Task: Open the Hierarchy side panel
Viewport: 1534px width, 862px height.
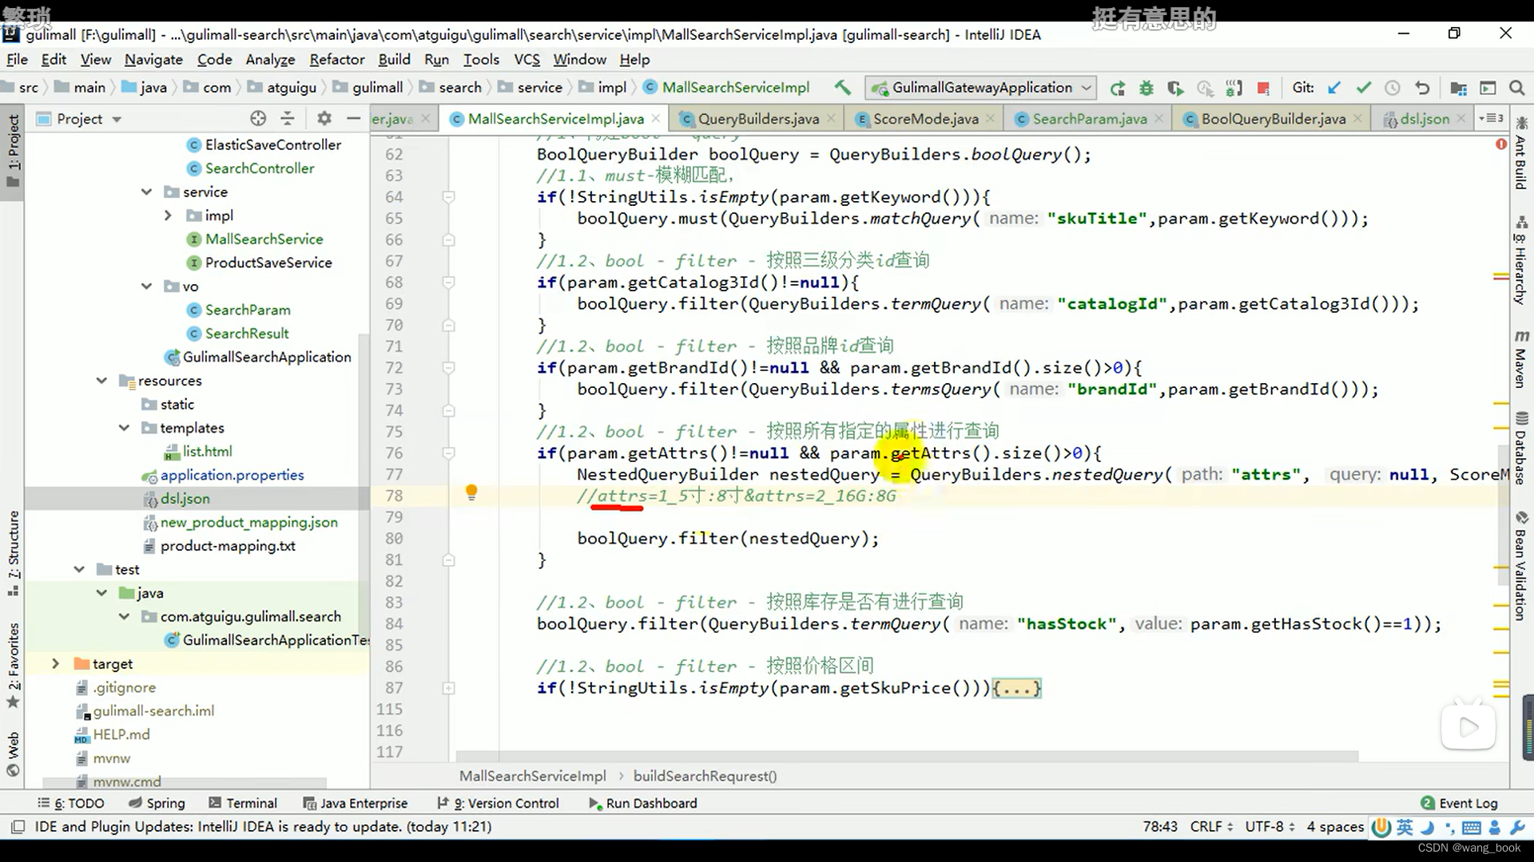Action: tap(1520, 261)
